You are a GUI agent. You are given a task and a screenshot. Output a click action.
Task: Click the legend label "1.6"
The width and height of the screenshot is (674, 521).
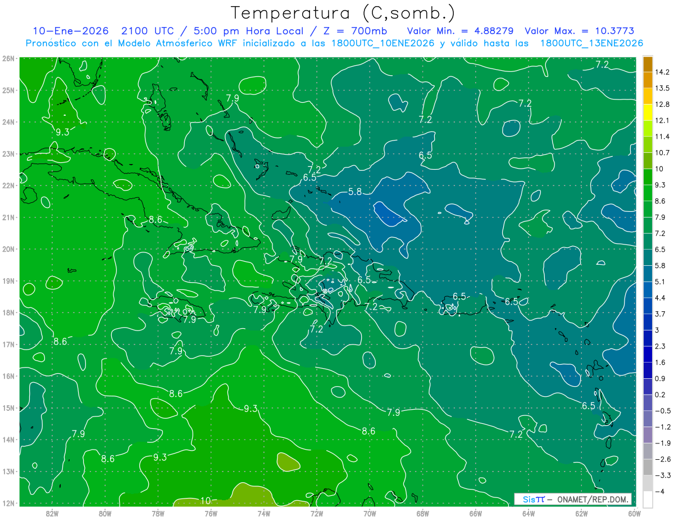(x=661, y=362)
